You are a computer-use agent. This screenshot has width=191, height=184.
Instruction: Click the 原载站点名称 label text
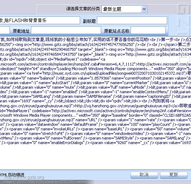(x=117, y=31)
